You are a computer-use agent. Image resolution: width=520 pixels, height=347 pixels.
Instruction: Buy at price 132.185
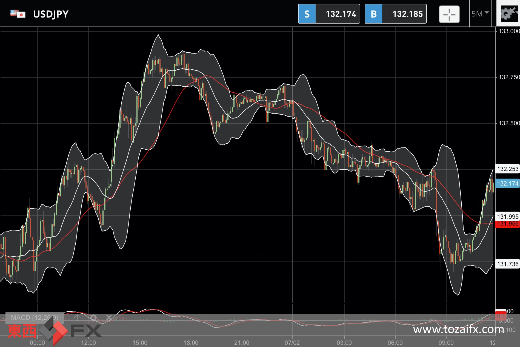click(x=396, y=14)
